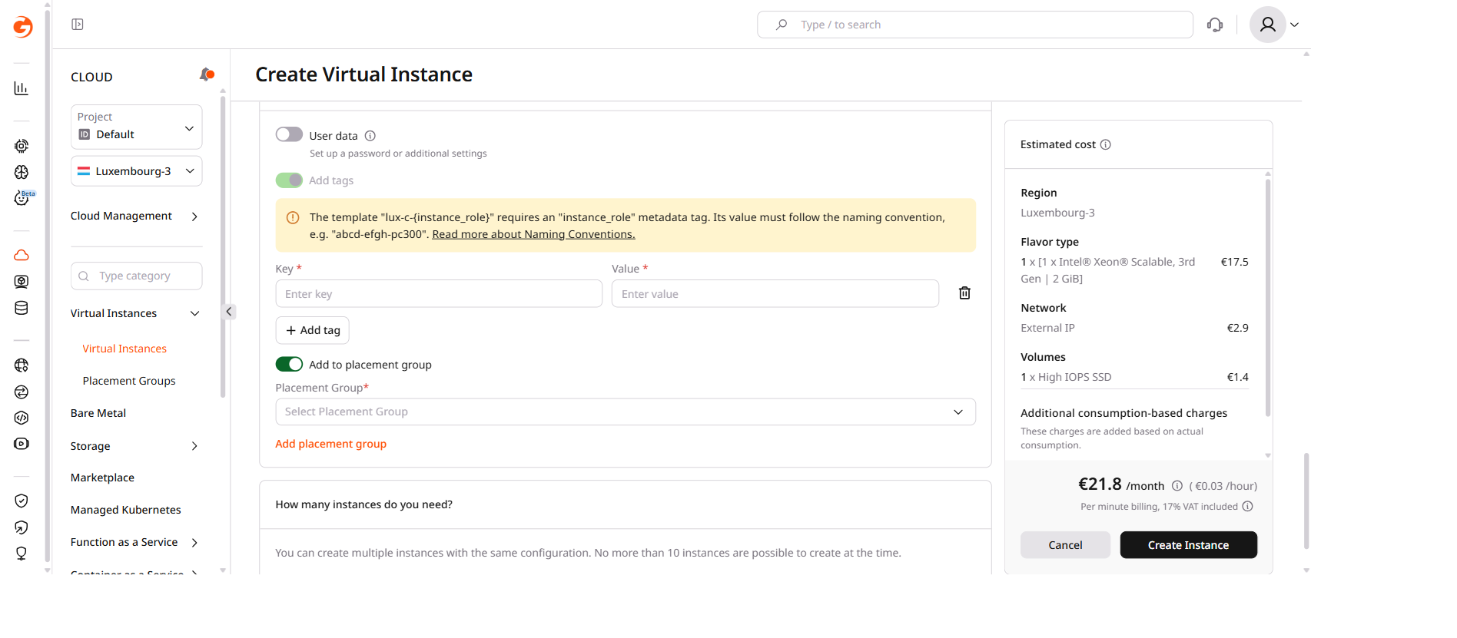
Task: Click the headset support icon
Action: pos(1215,25)
